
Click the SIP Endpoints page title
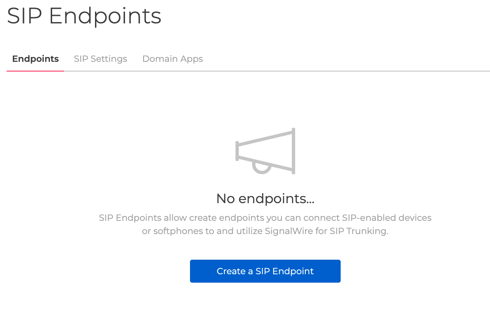84,16
